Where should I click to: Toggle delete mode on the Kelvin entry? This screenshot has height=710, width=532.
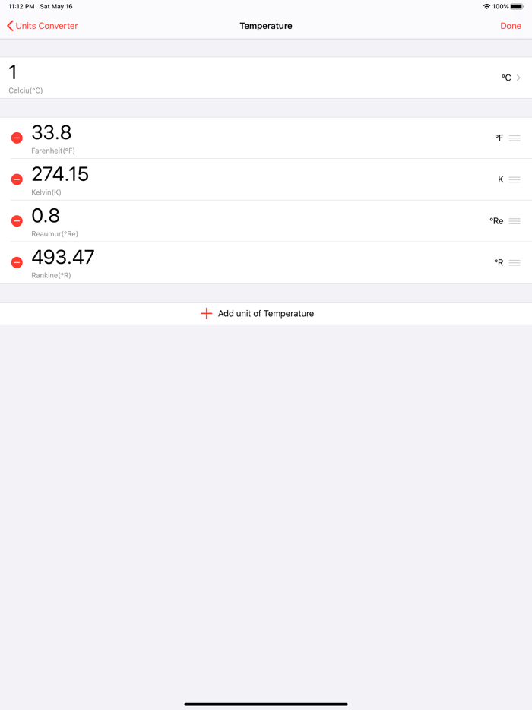pyautogui.click(x=16, y=179)
